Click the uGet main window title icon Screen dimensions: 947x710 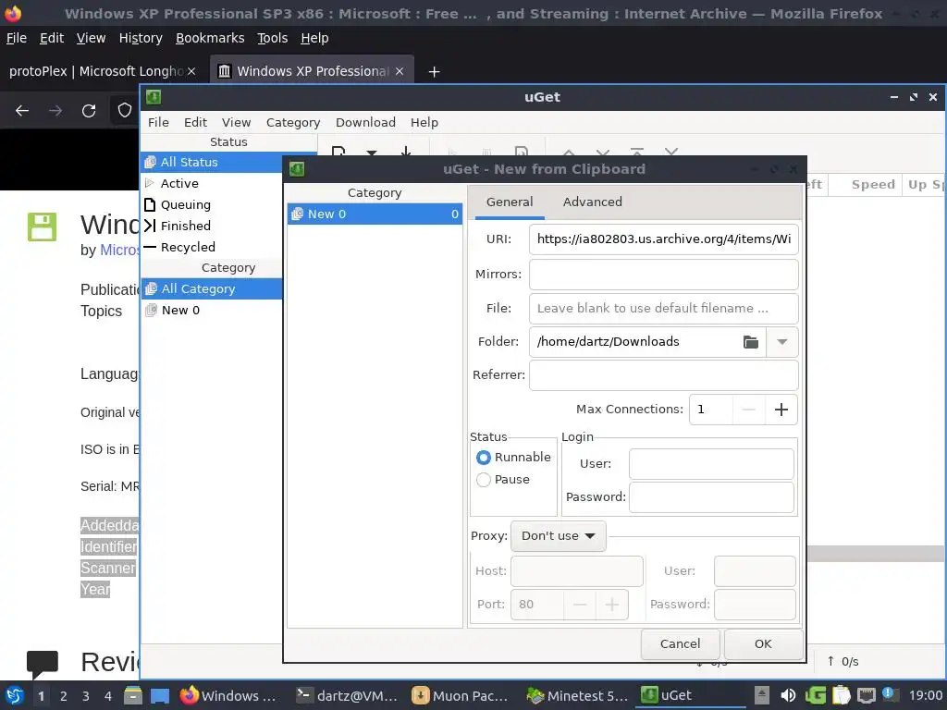coord(154,96)
